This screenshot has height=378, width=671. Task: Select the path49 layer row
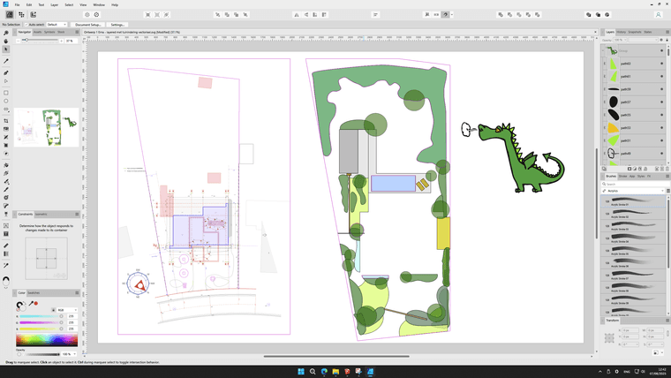[x=634, y=154]
